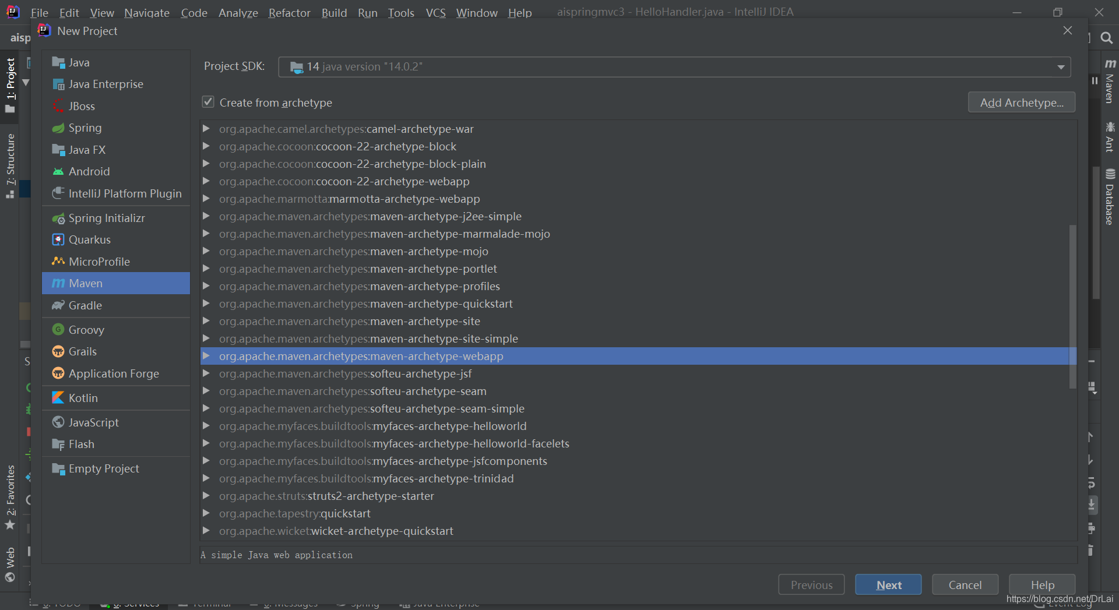The width and height of the screenshot is (1119, 610).
Task: Choose the Java Enterprise project icon
Action: pyautogui.click(x=58, y=84)
